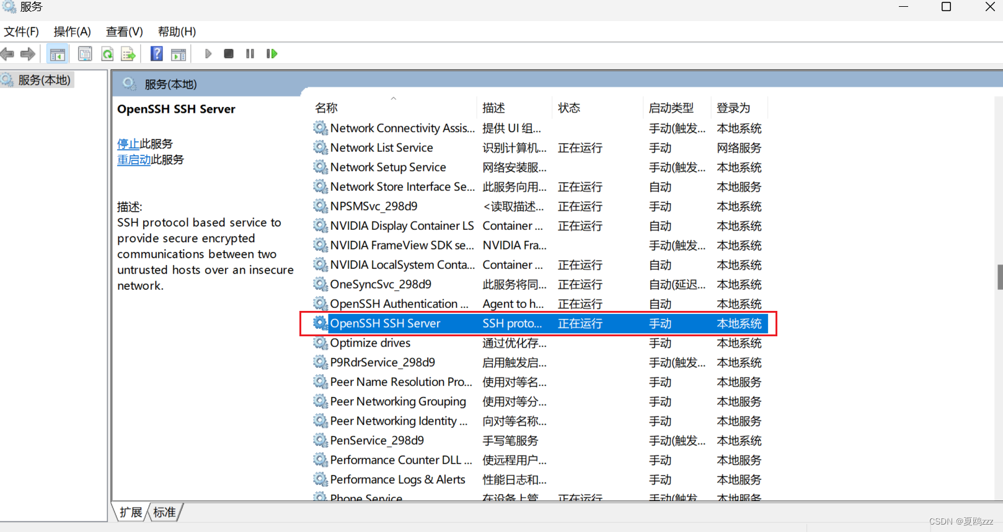Viewport: 1003px width, 532px height.
Task: Click SSH proto... description cell
Action: pyautogui.click(x=513, y=323)
